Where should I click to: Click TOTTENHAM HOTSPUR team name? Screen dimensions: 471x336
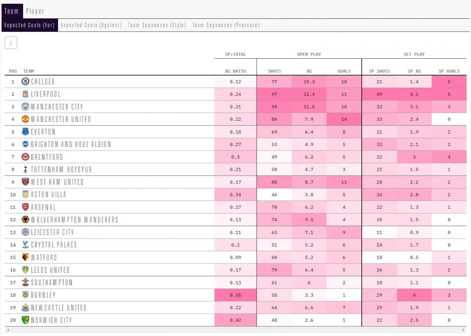tap(61, 169)
